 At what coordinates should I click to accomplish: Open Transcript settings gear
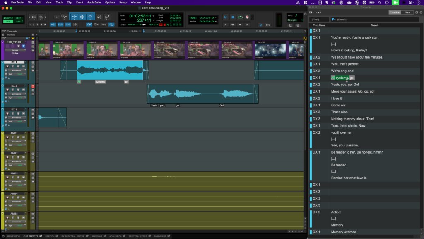417,12
